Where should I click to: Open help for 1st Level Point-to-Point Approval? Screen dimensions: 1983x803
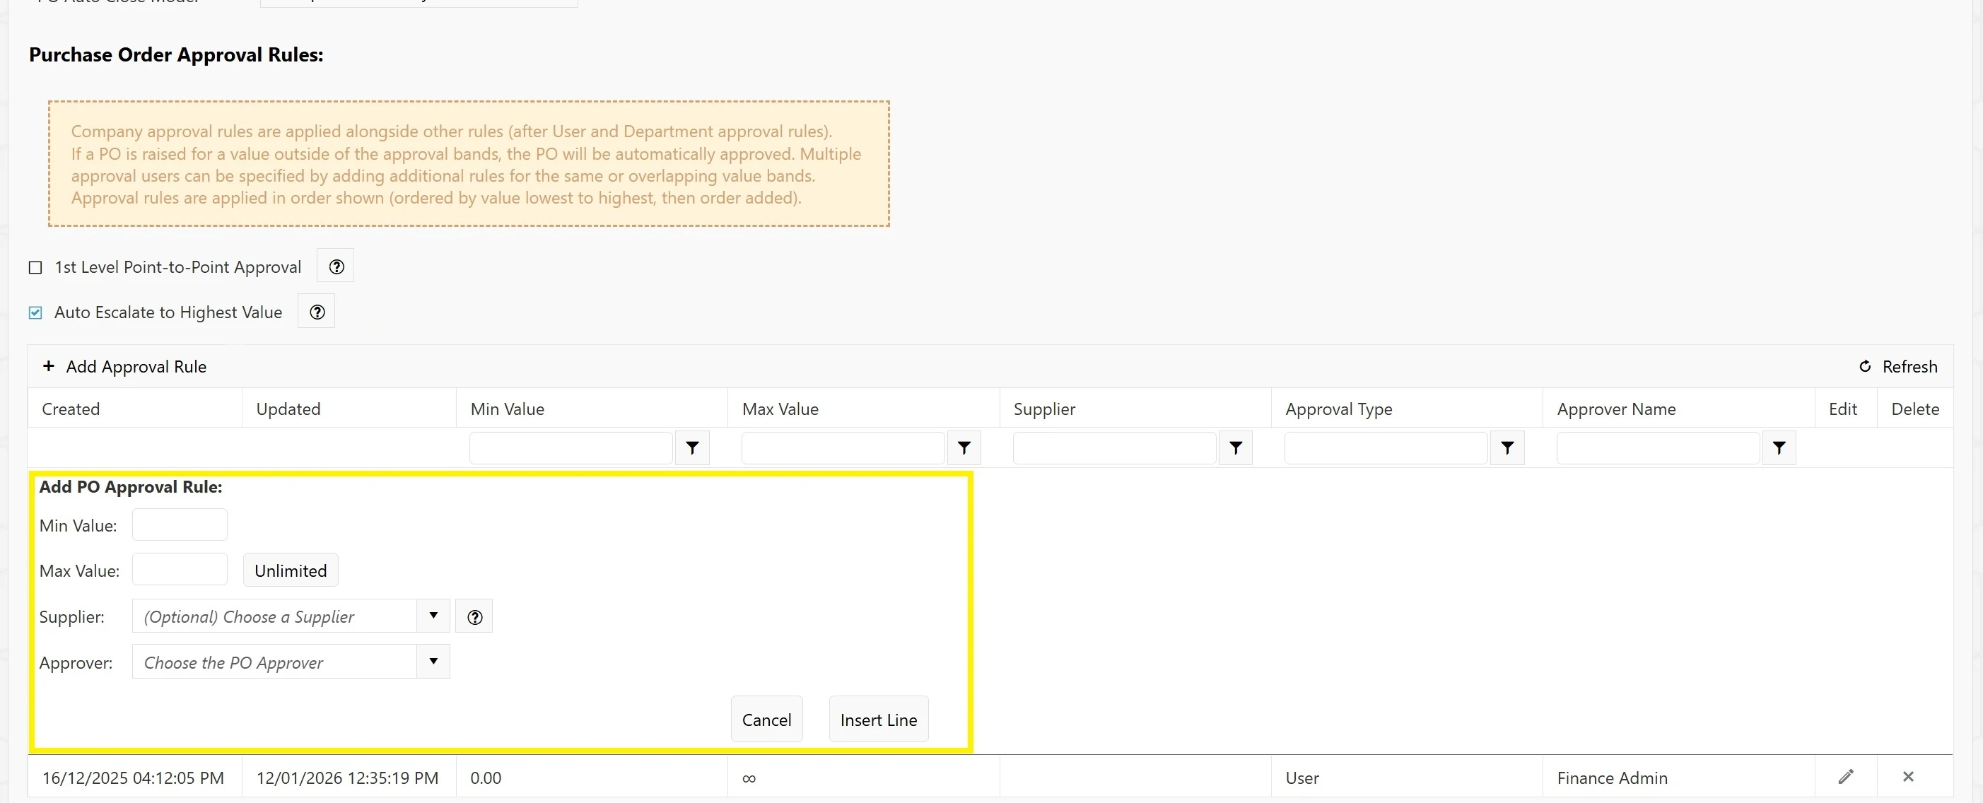(x=336, y=266)
